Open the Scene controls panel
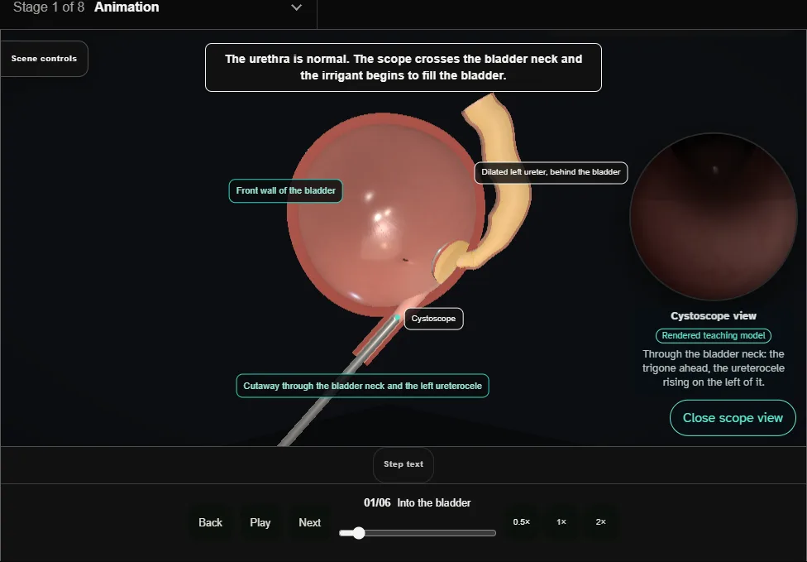 coord(45,59)
